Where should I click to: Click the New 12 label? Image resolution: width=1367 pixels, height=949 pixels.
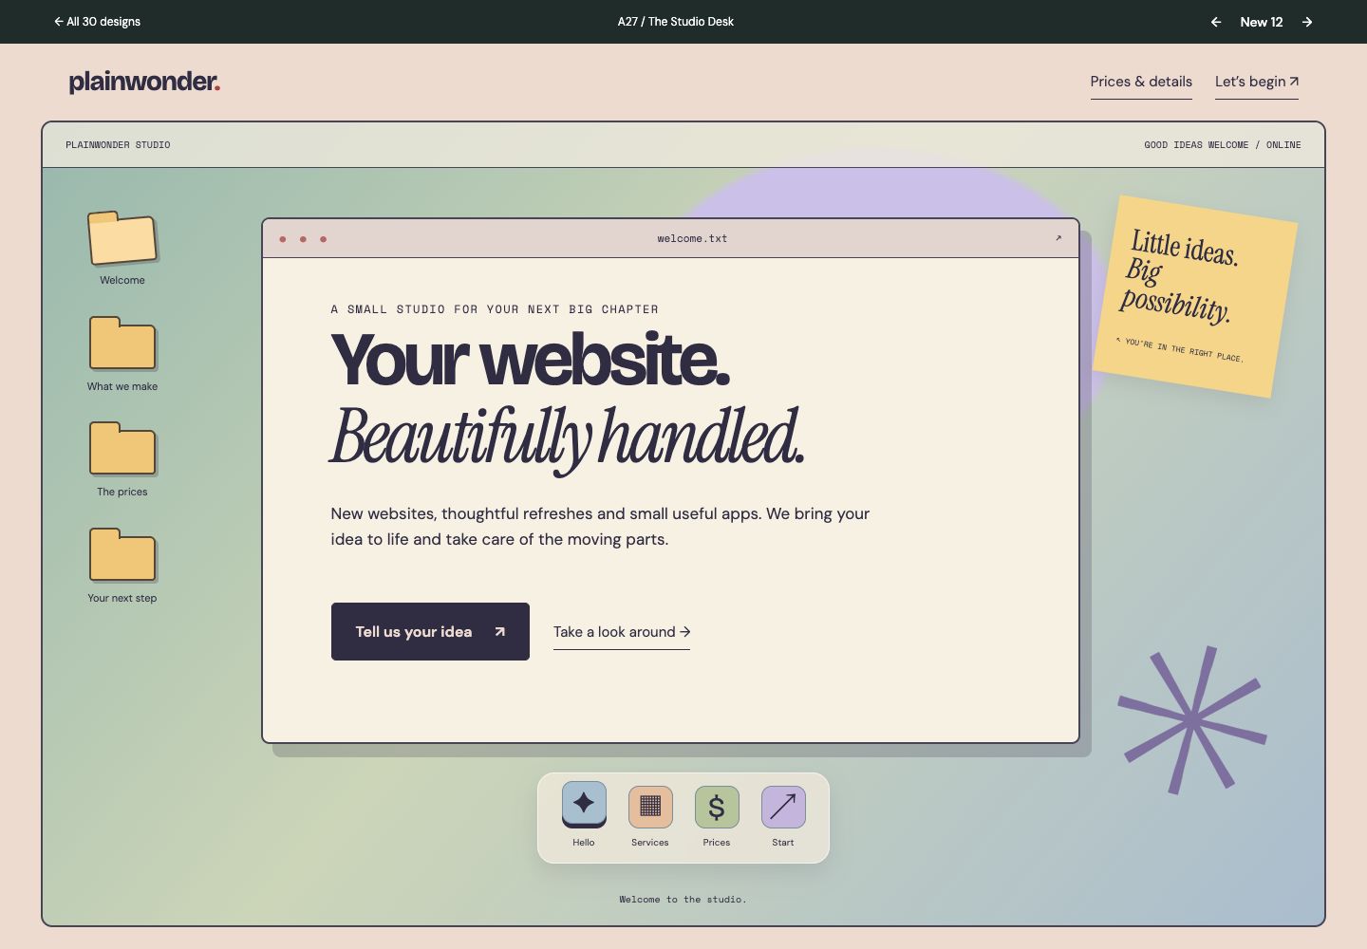[x=1262, y=22]
